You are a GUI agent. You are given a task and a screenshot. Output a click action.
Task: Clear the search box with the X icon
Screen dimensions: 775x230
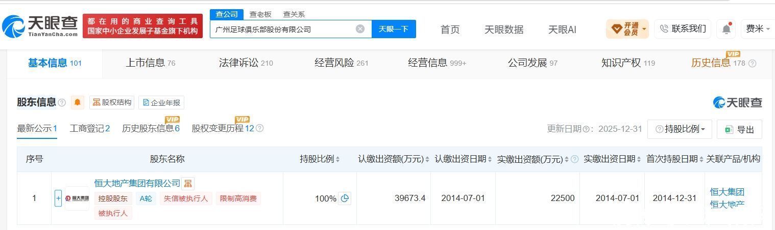click(x=360, y=29)
